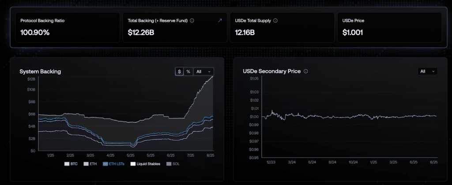
Task: Open System Backing time range All dropdown
Action: 203,72
